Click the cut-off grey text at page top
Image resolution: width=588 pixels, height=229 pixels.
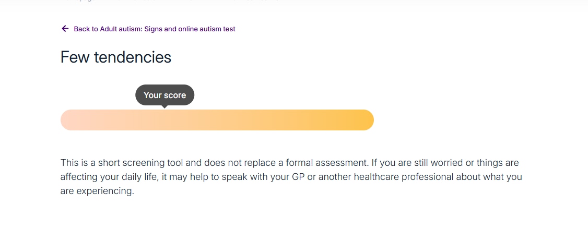coord(172,2)
